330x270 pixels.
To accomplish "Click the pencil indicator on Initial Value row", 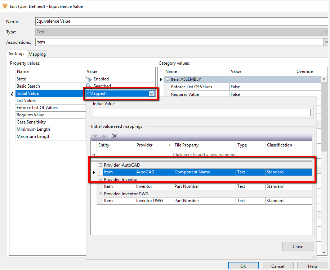I will (x=12, y=93).
